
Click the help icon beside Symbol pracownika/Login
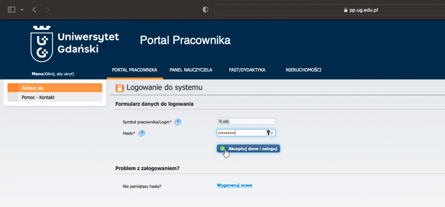point(178,122)
